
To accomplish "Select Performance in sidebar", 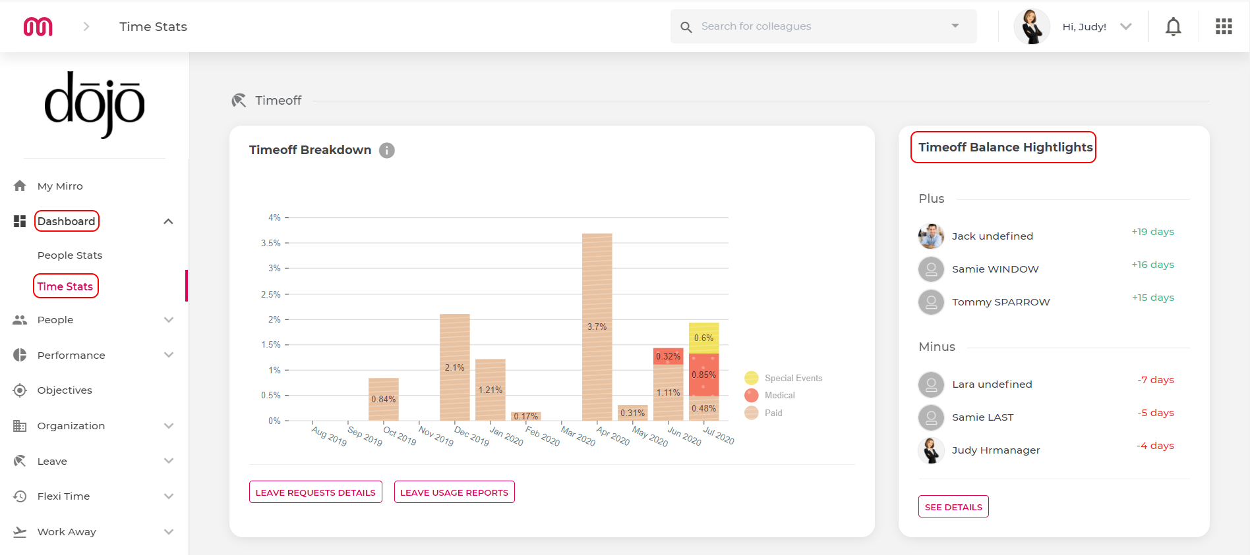I will coord(71,356).
